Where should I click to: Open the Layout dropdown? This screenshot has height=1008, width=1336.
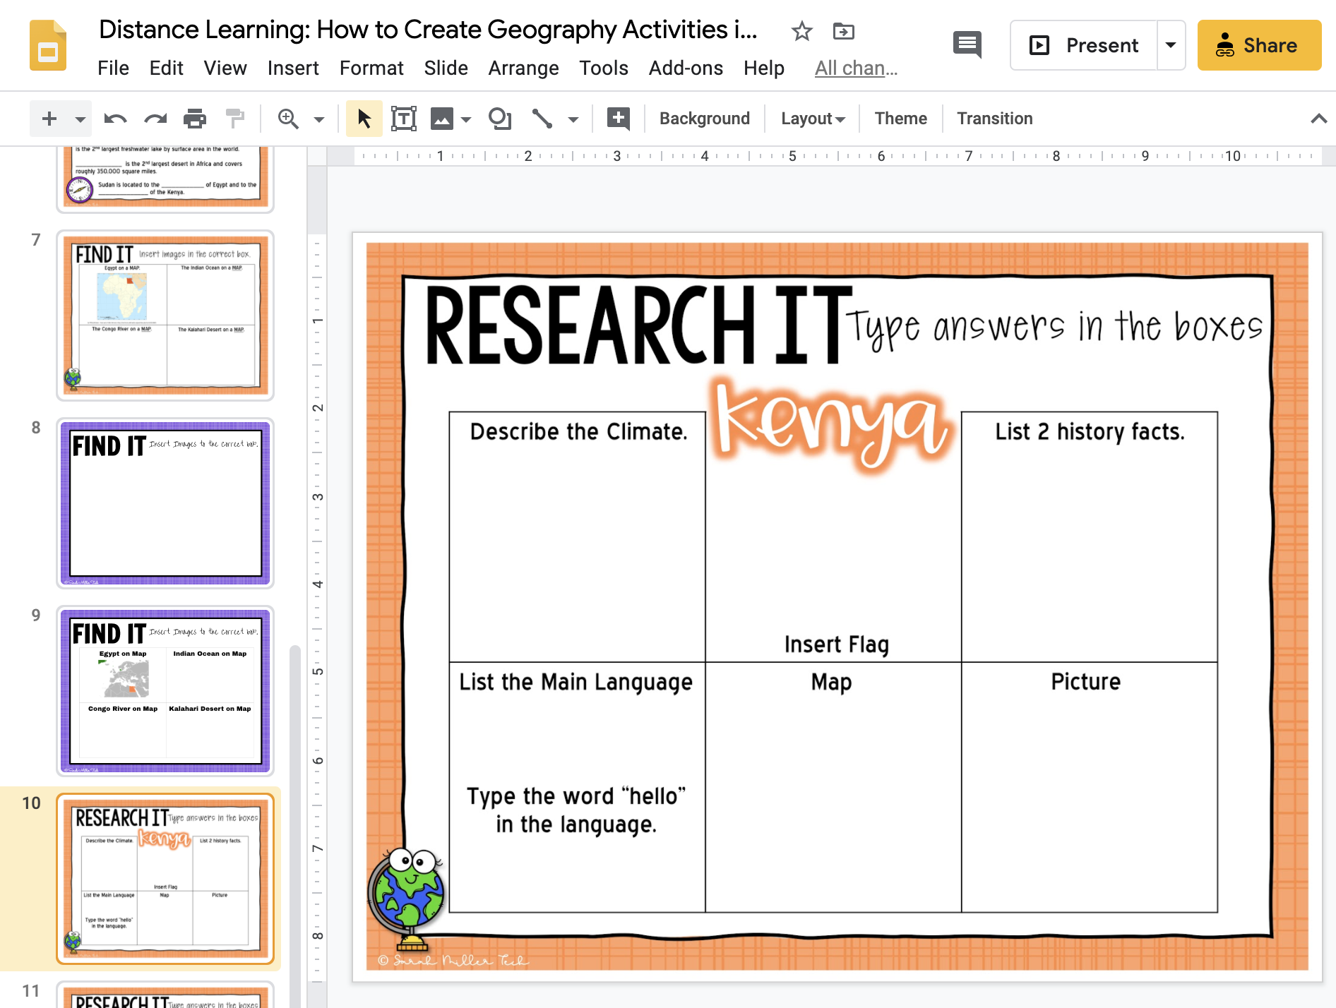pos(813,119)
